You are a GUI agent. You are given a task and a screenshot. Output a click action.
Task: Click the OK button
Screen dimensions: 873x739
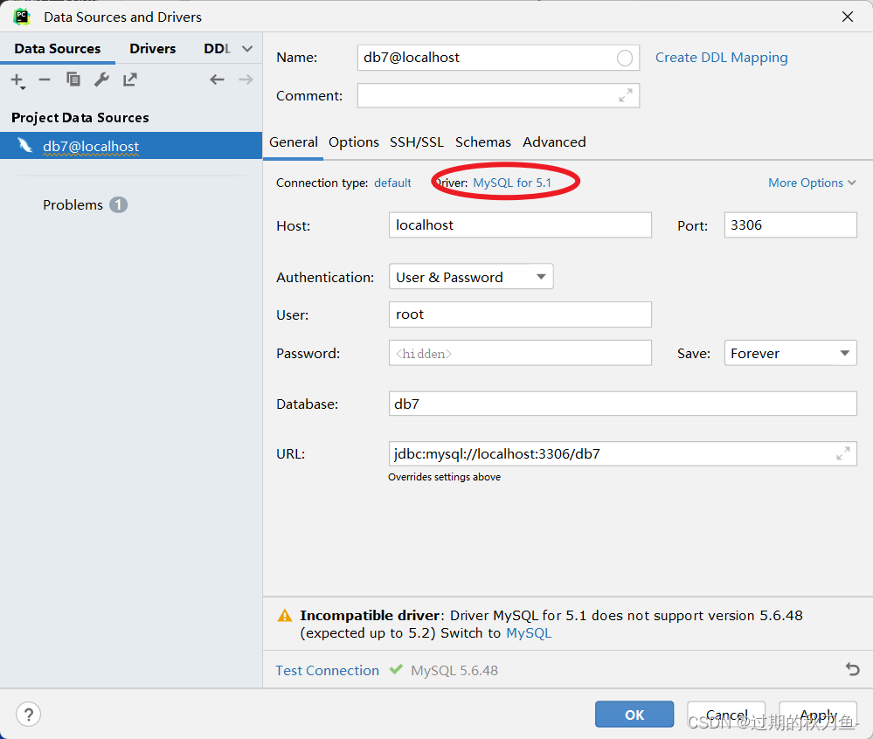[x=634, y=714]
